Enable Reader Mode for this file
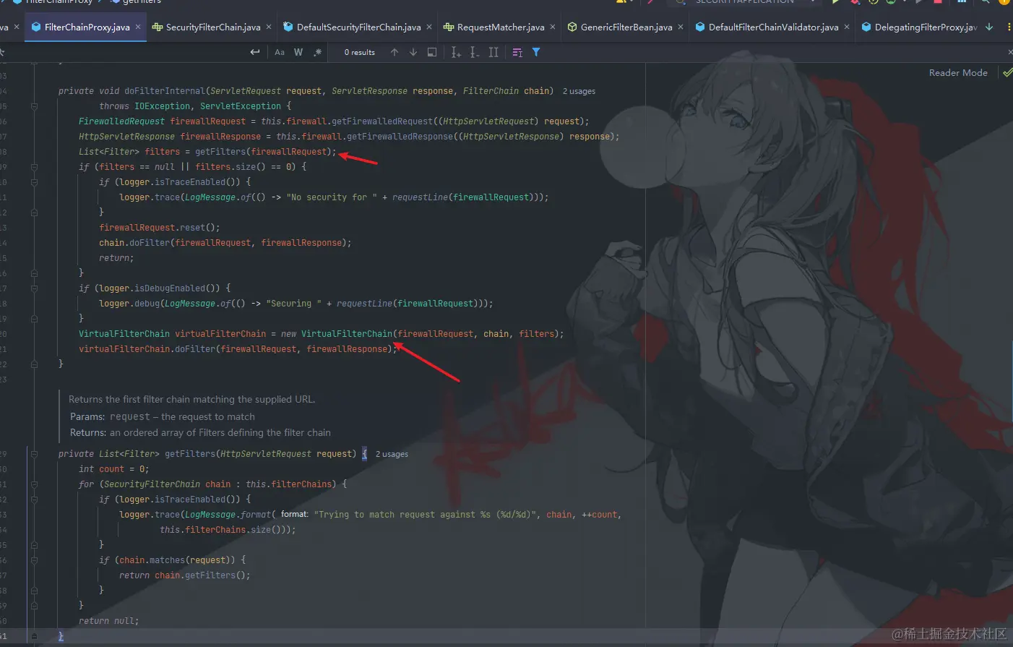 click(x=958, y=73)
